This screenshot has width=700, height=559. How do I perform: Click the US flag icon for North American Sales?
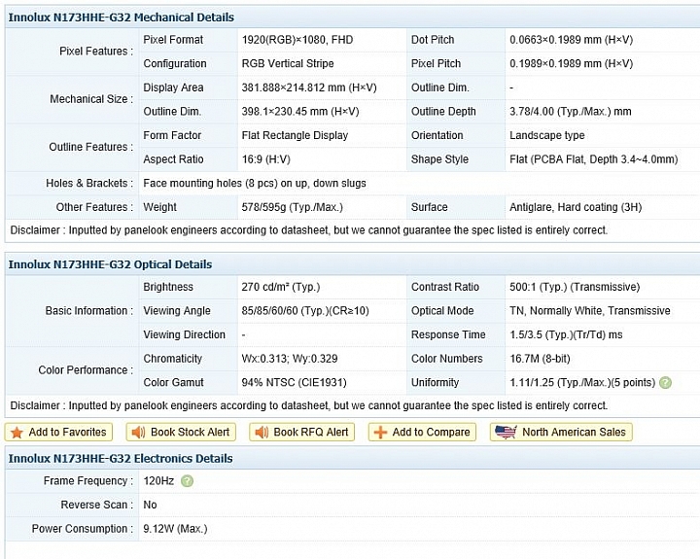pos(506,432)
